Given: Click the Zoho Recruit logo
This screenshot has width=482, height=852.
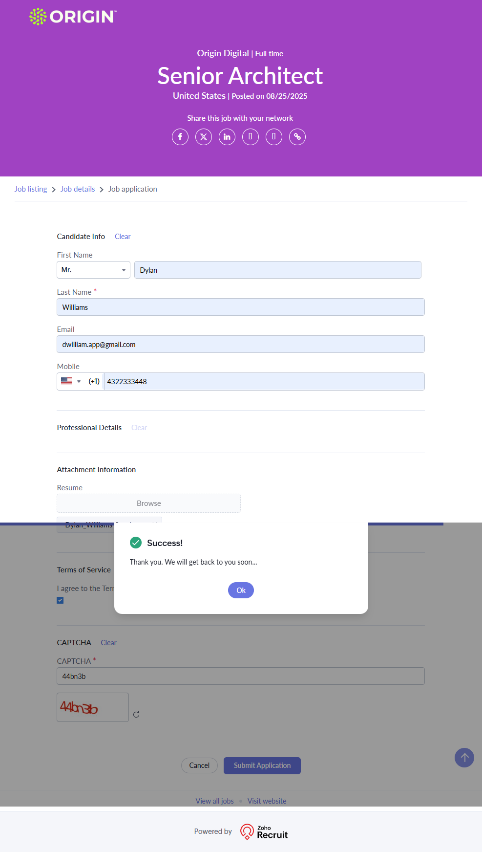Looking at the screenshot, I should pos(264,831).
